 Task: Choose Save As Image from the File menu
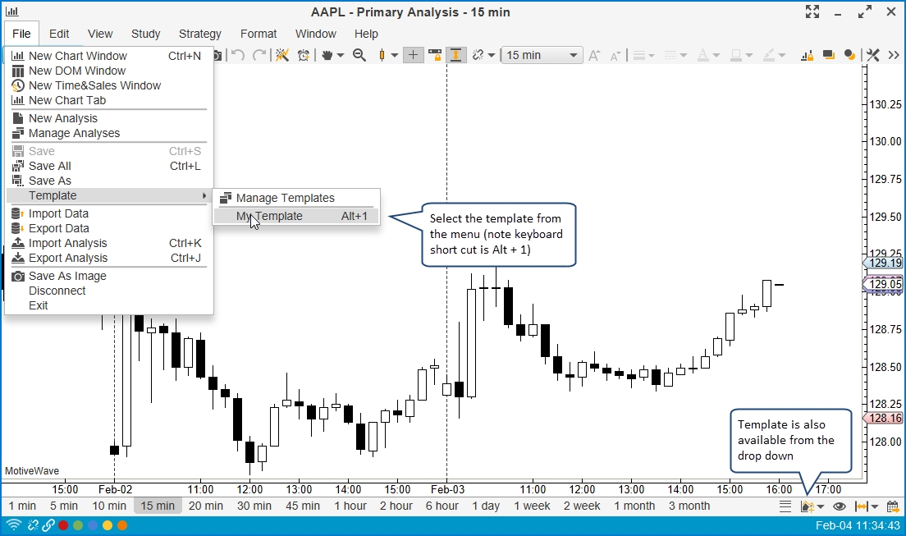108,276
